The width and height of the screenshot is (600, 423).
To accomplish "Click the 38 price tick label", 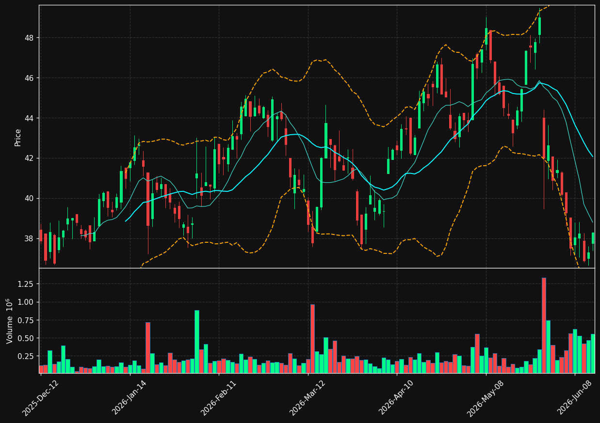I will (x=30, y=239).
